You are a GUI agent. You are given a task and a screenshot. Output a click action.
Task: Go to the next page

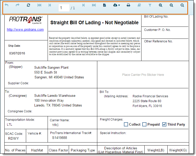click(x=84, y=5)
